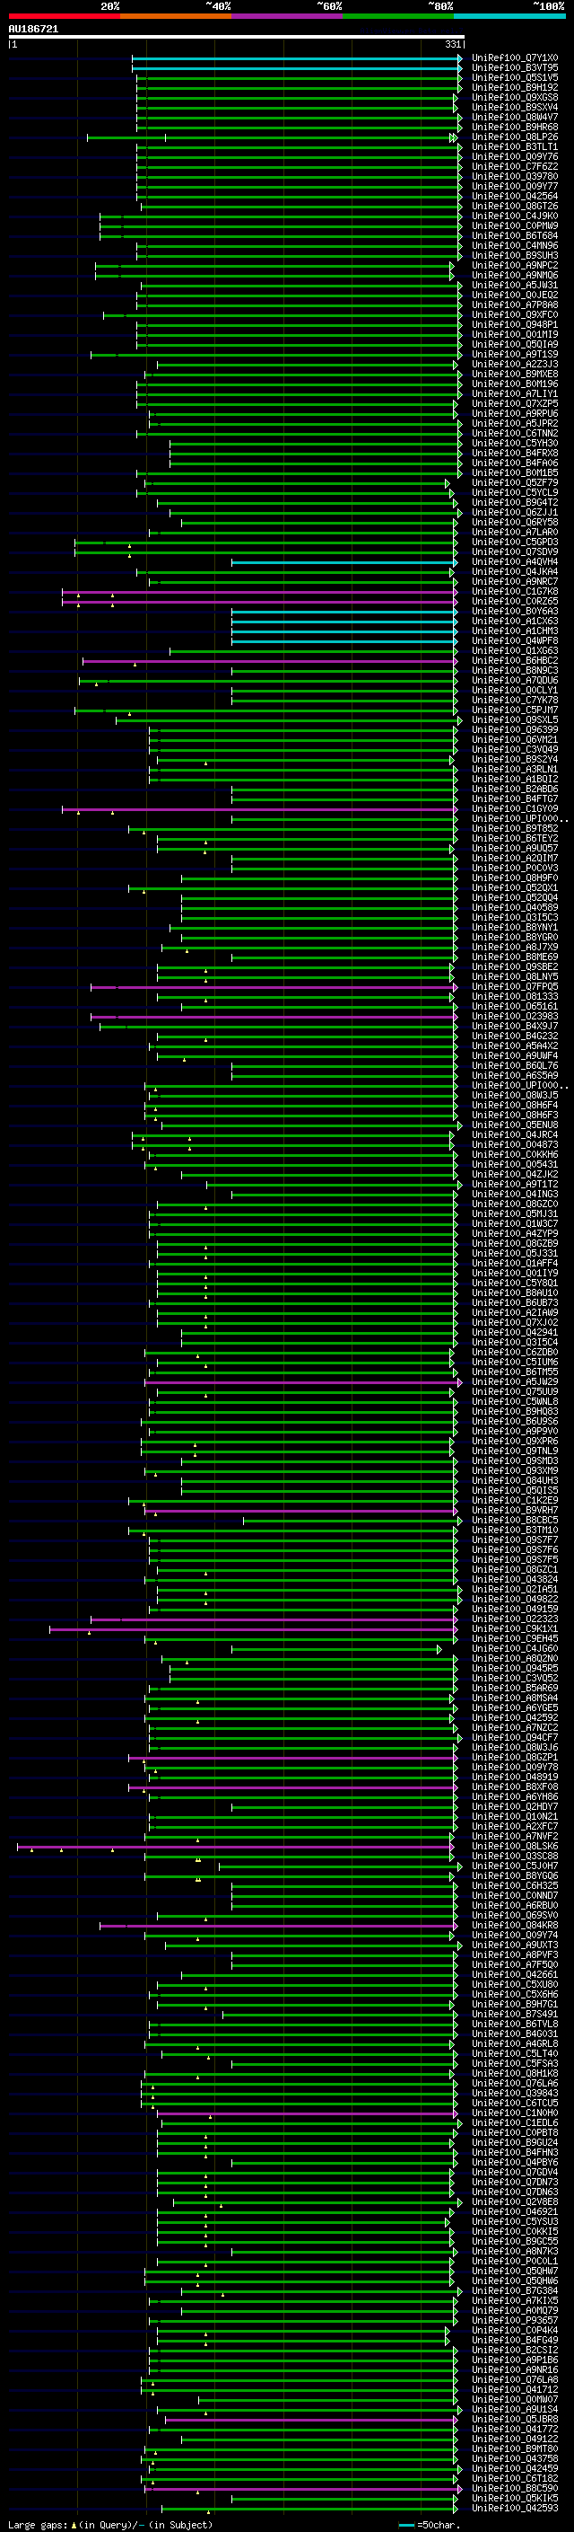Select the UniRef100_P0C0V3 label
Image resolution: width=574 pixels, height=2532 pixels.
click(x=514, y=868)
